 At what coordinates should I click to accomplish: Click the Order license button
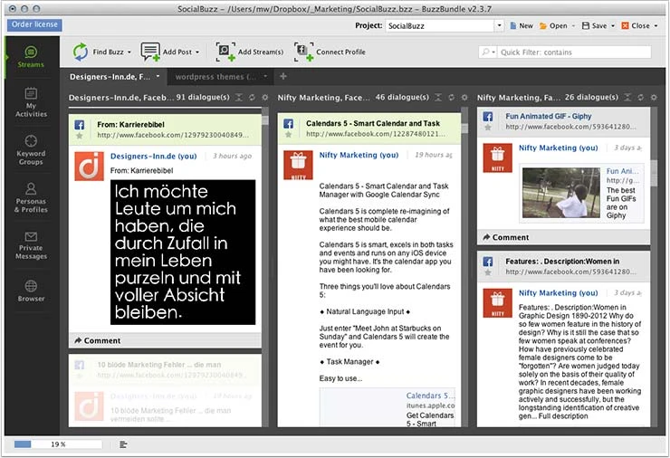point(34,24)
